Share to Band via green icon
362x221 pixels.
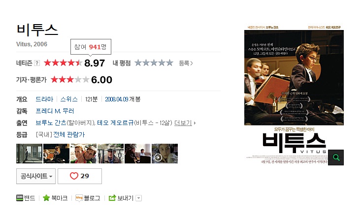pos(20,198)
